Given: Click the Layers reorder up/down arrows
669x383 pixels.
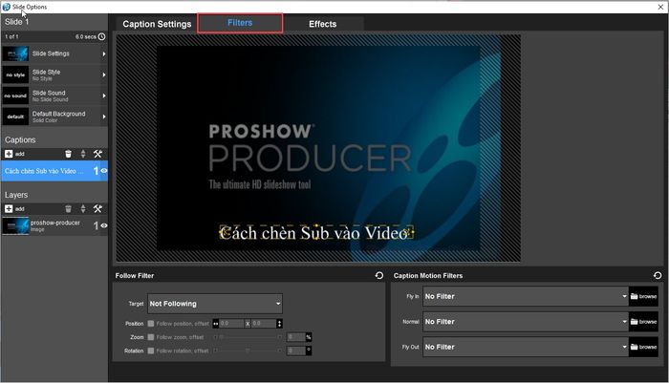Looking at the screenshot, I should pos(83,208).
